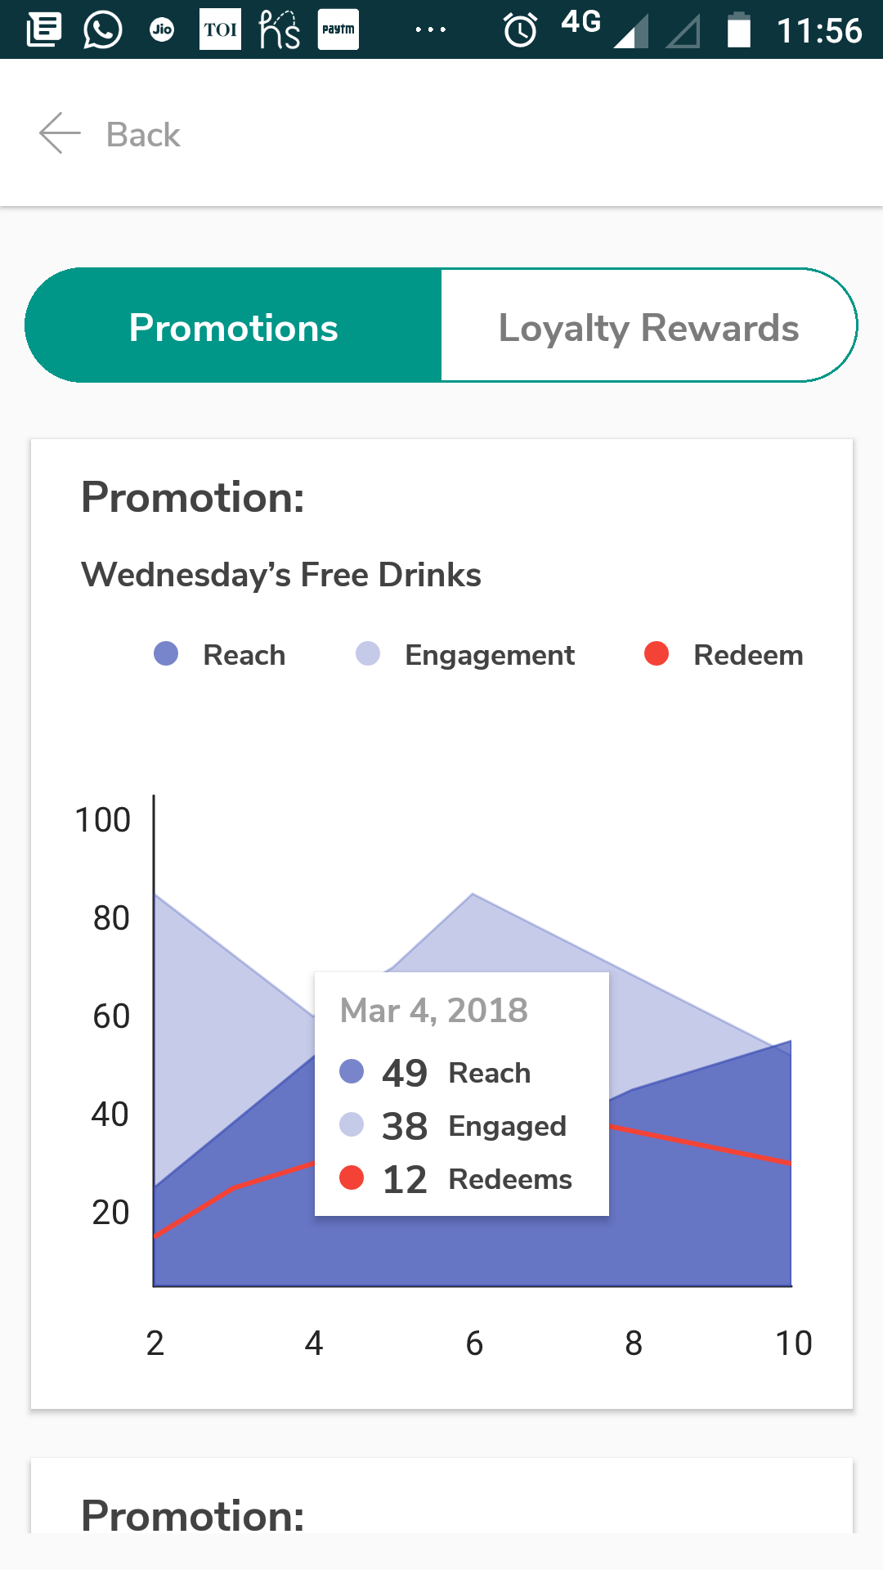Image resolution: width=883 pixels, height=1570 pixels.
Task: Toggle the Reach series in legend
Action: point(244,655)
